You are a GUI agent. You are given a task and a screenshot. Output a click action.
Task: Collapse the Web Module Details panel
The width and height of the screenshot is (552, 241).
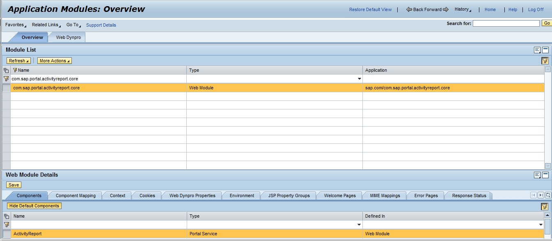click(545, 175)
